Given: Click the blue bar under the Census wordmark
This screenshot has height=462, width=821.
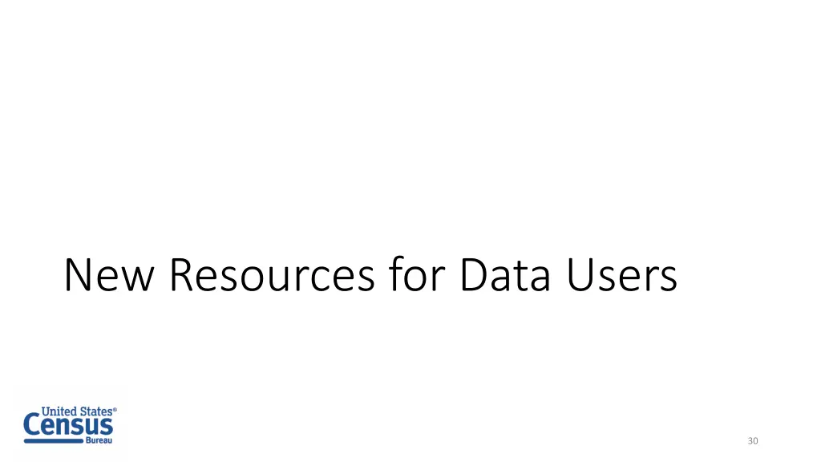Looking at the screenshot, I should pos(52,441).
